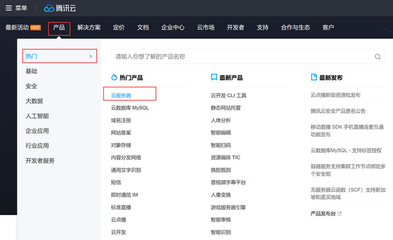
Task: Open the 产品 top navigation menu
Action: coord(59,27)
